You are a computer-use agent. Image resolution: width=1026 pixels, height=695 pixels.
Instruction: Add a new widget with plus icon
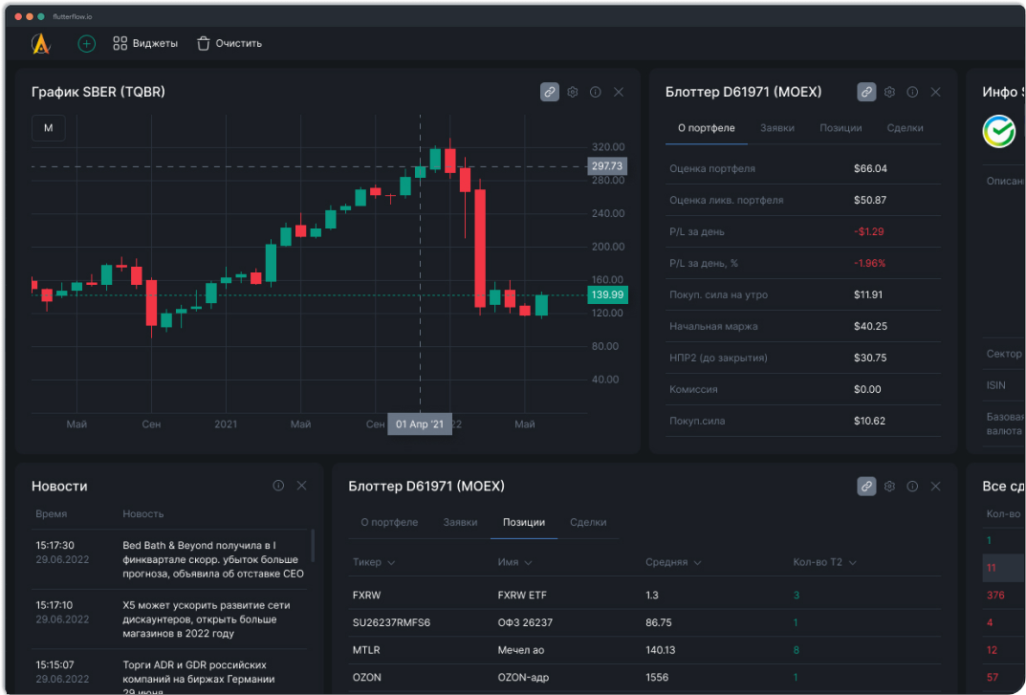tap(86, 44)
